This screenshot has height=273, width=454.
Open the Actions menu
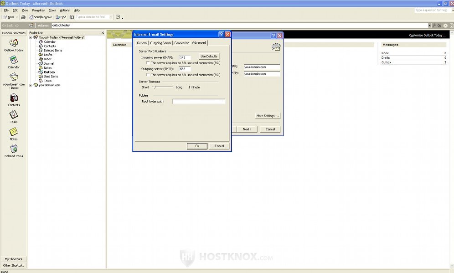tap(65, 10)
